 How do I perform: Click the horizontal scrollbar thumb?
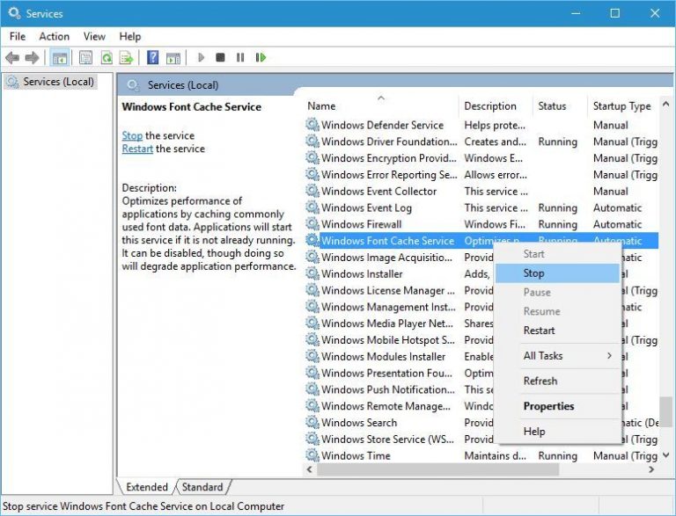coord(438,469)
